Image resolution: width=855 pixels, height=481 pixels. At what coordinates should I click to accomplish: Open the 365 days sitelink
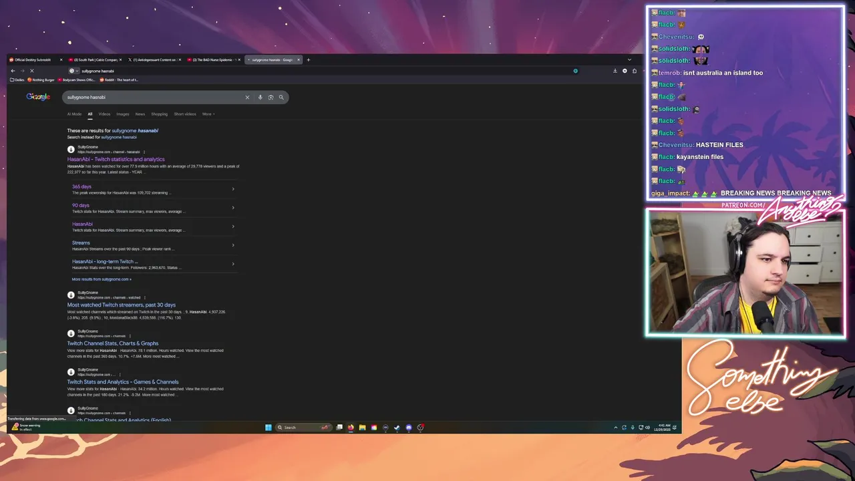(x=81, y=187)
